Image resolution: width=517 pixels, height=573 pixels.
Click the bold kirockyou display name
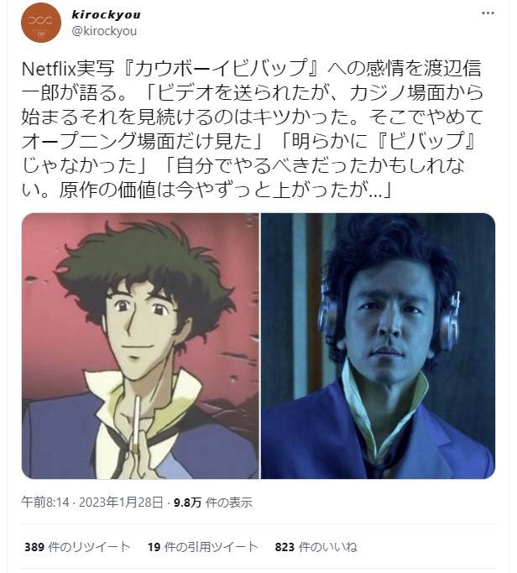point(106,14)
